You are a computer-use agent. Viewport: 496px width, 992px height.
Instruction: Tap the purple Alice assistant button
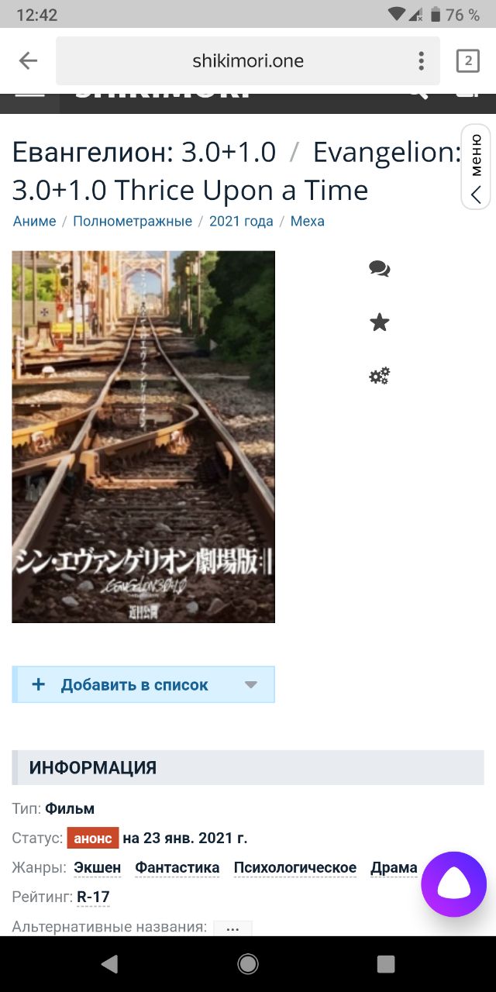[x=454, y=883]
